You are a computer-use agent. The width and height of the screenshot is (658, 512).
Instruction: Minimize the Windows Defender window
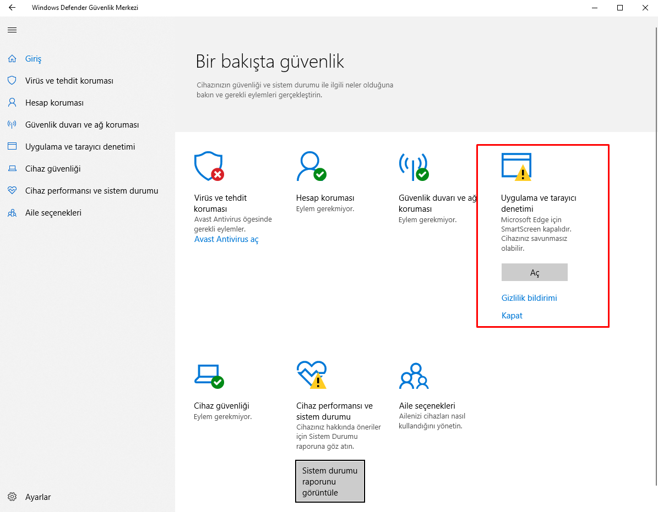595,8
